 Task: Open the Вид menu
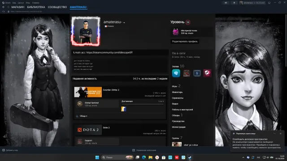click(14, 3)
